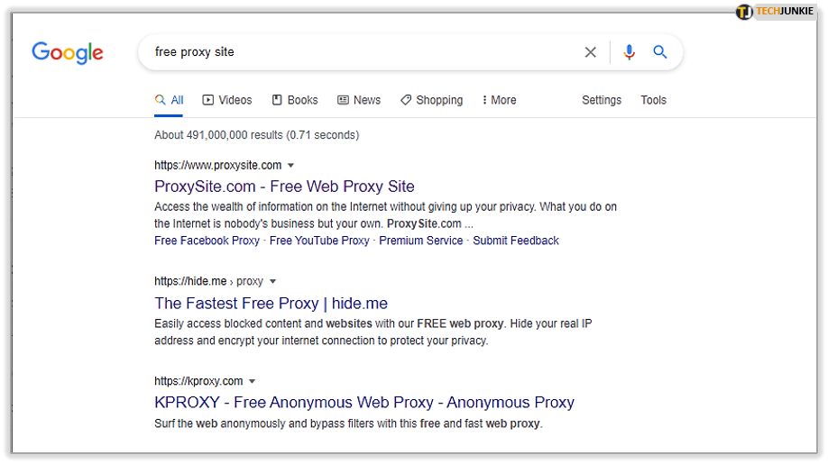Clear the search box text
The image size is (828, 464).
point(591,52)
